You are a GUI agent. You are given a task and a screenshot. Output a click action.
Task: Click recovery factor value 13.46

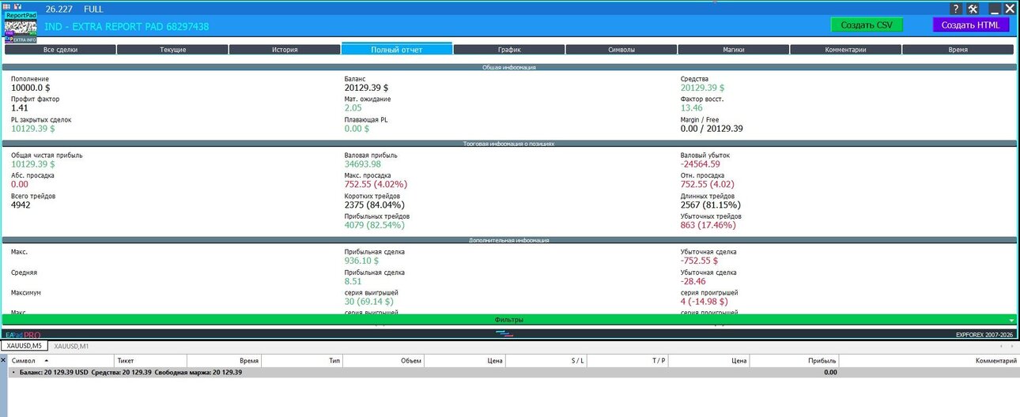(x=691, y=108)
